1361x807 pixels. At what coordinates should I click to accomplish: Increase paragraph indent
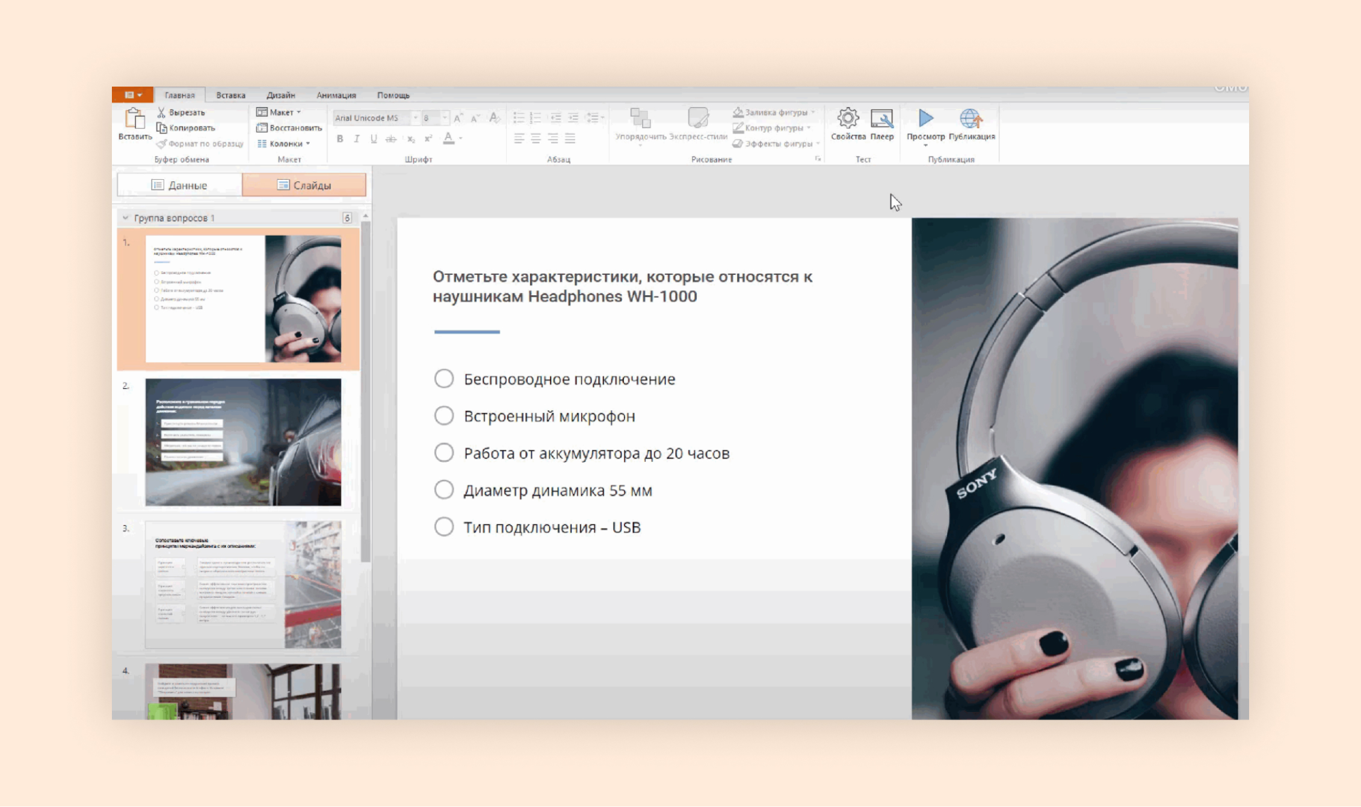coord(573,118)
